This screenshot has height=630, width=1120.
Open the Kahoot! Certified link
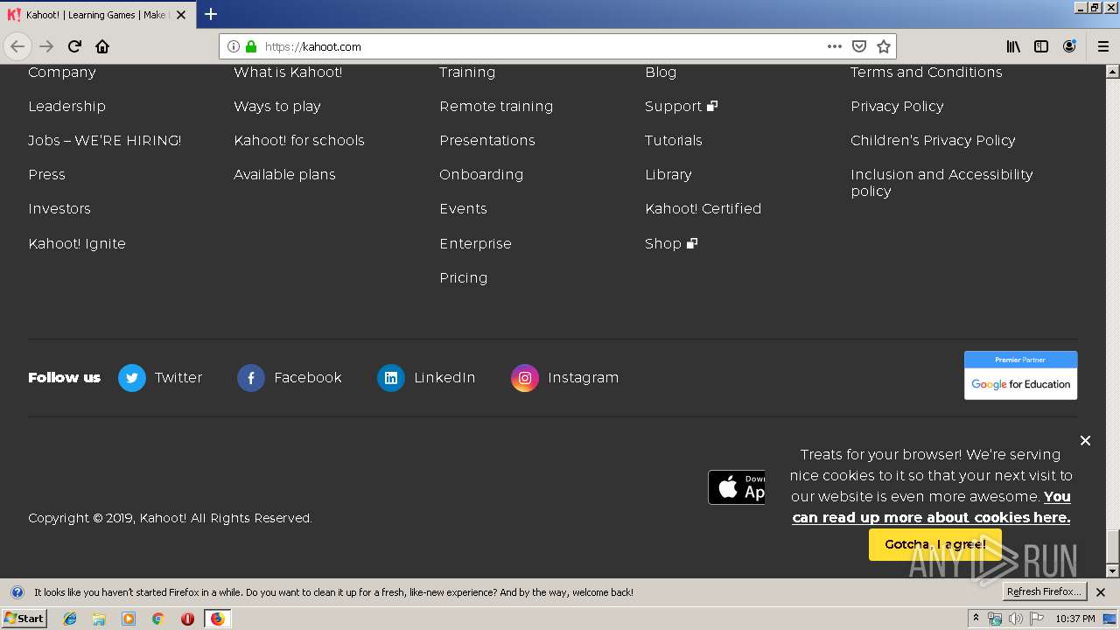(x=703, y=209)
